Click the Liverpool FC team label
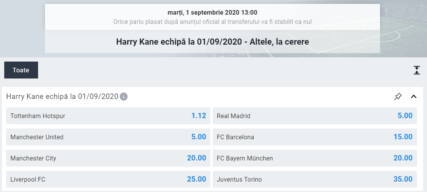 pos(28,179)
